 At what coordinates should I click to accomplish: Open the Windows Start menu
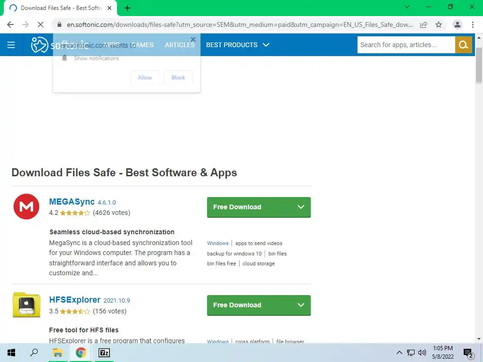(x=11, y=353)
